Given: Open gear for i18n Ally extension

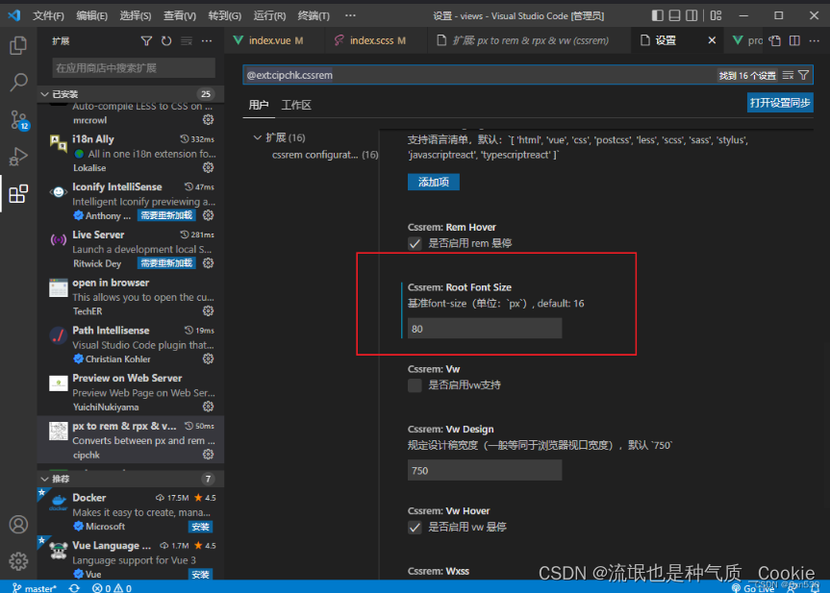Looking at the screenshot, I should (x=208, y=167).
